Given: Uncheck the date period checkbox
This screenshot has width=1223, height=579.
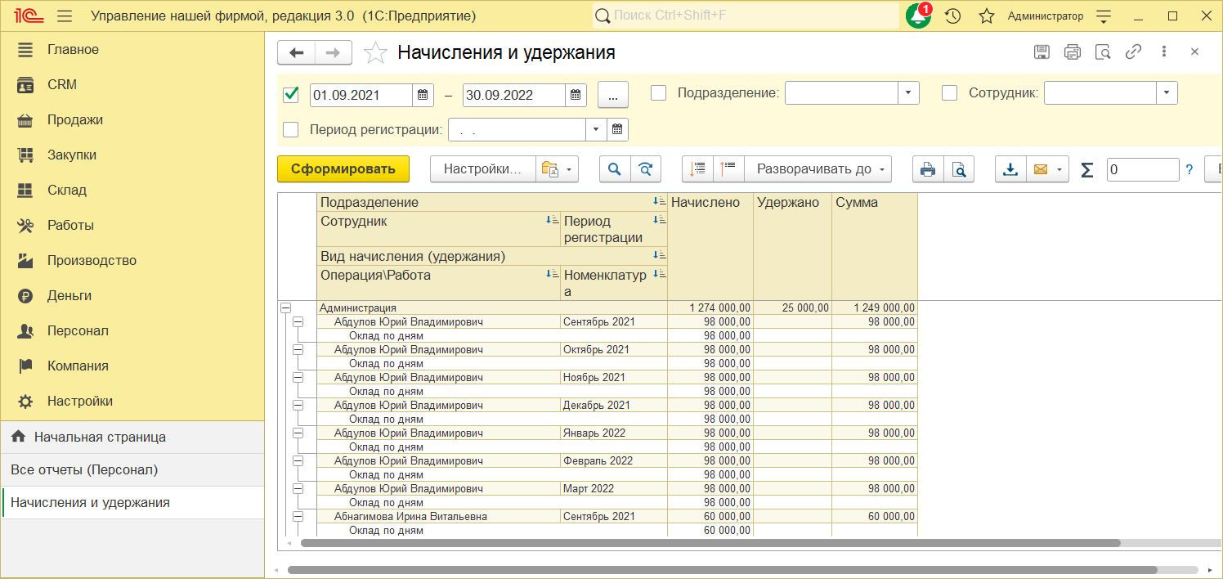Looking at the screenshot, I should (290, 95).
